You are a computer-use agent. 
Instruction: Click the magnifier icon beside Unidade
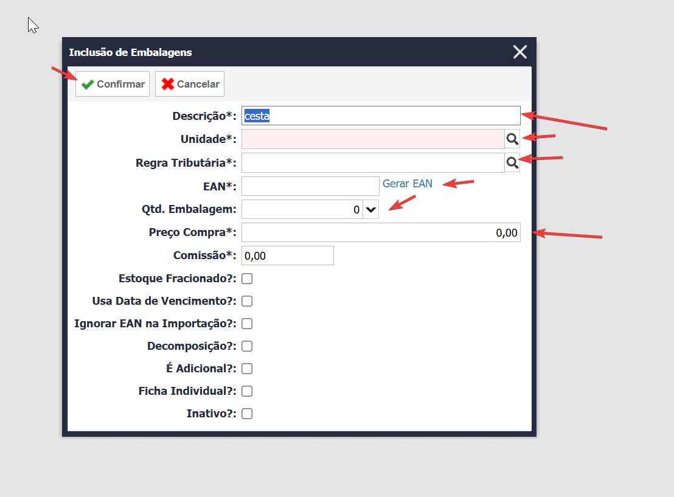(512, 139)
